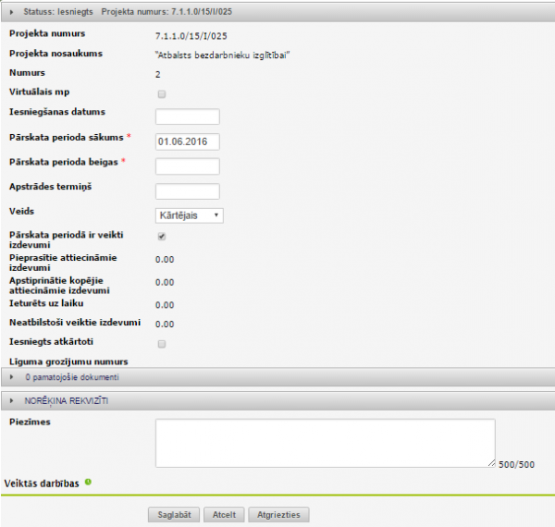
Task: Click the Veiktās darbības heading
Action: (42, 483)
